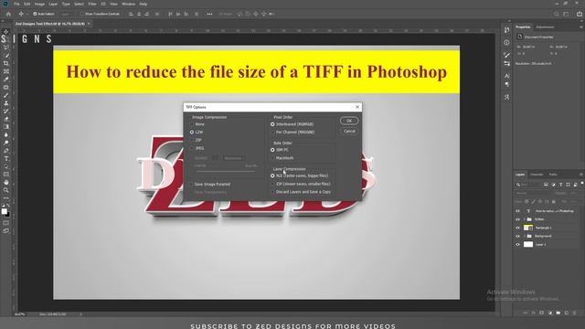Select the Blur tool
585x329 pixels.
pyautogui.click(x=6, y=134)
